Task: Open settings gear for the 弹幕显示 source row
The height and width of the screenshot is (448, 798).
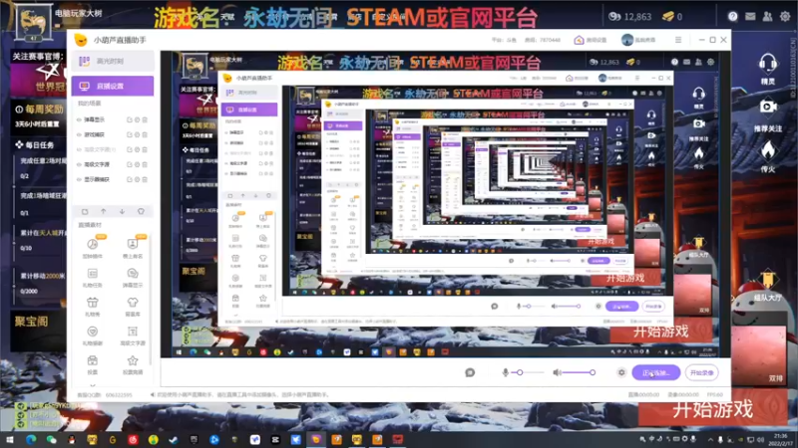Action: 137,119
